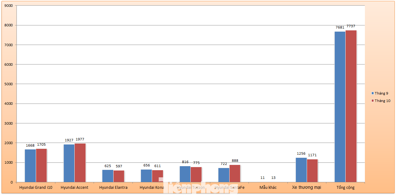The image size is (396, 195).
Task: Click the Hyundai Grand i10 axis label
Action: (36, 188)
